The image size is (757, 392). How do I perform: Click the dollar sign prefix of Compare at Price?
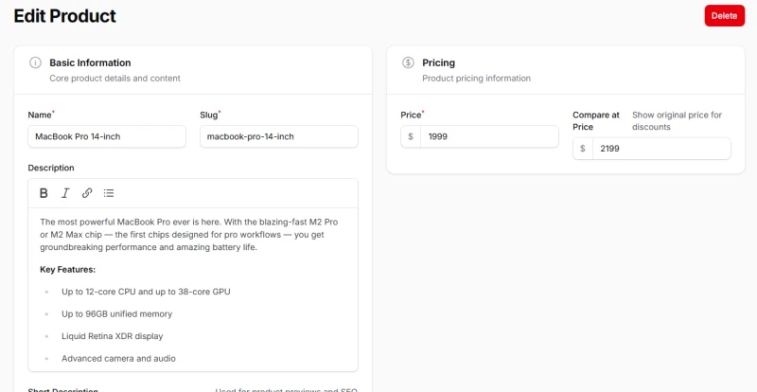click(583, 149)
